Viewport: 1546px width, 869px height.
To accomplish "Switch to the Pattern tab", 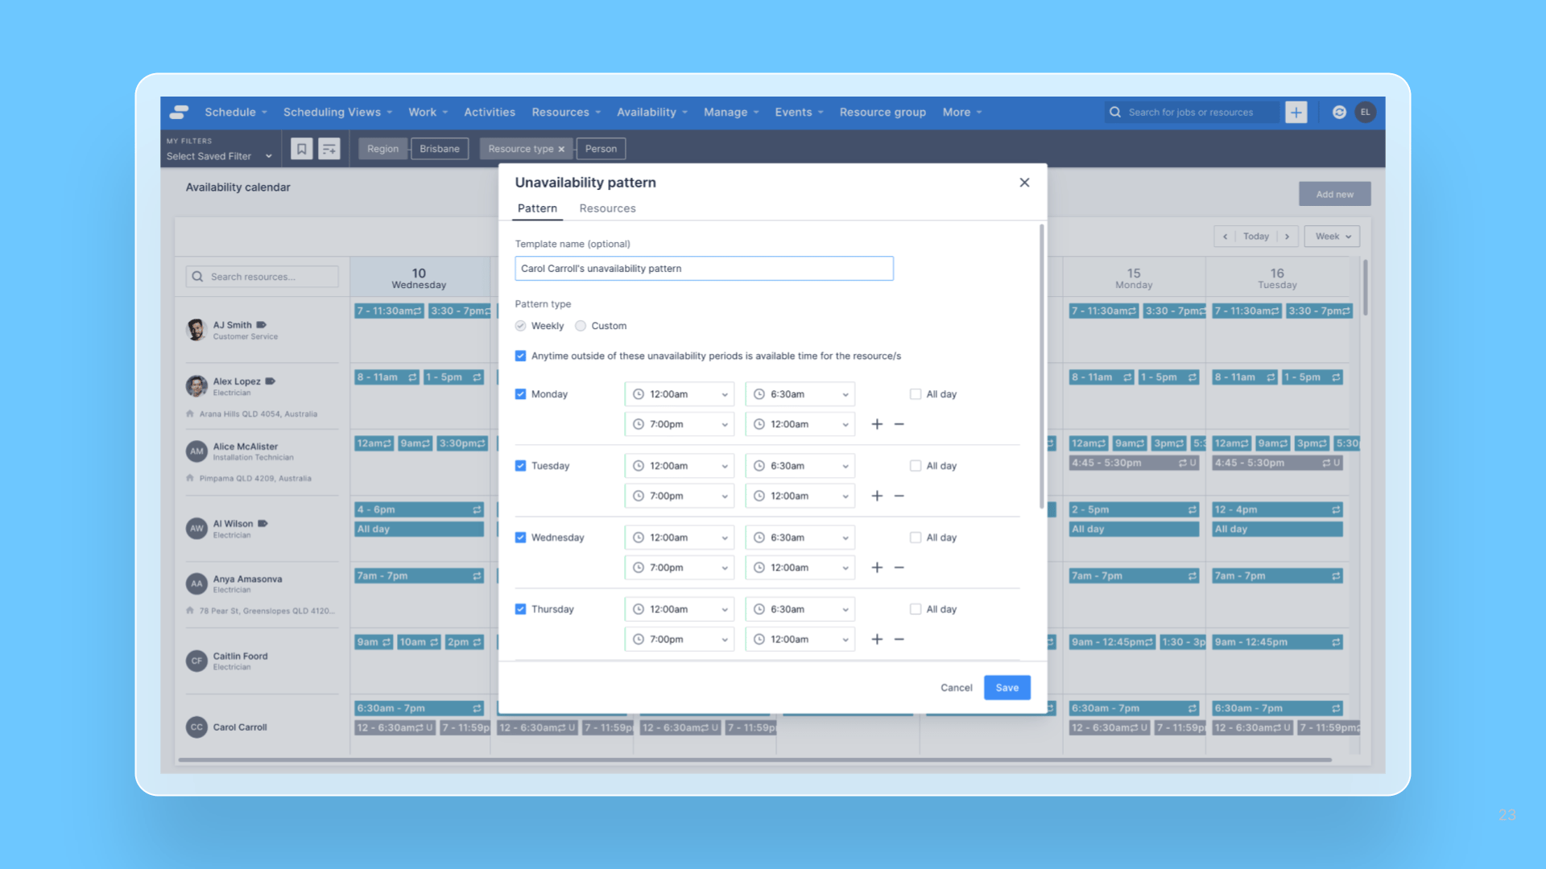I will (x=537, y=208).
